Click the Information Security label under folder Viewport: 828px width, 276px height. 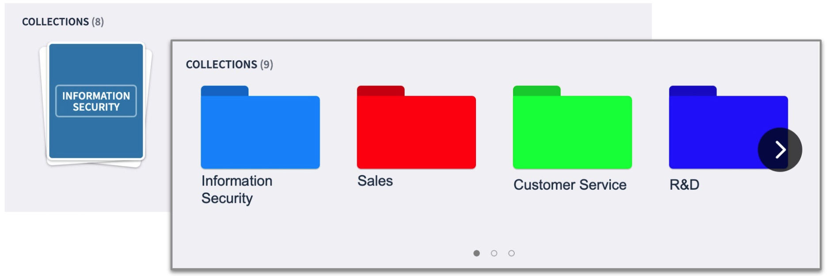(x=237, y=190)
